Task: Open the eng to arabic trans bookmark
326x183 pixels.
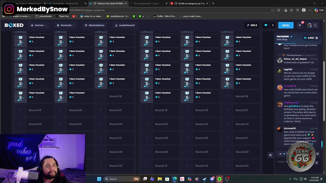Action: click(191, 16)
